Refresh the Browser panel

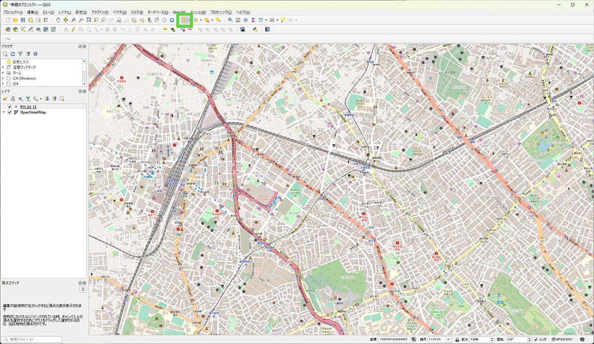[x=13, y=54]
